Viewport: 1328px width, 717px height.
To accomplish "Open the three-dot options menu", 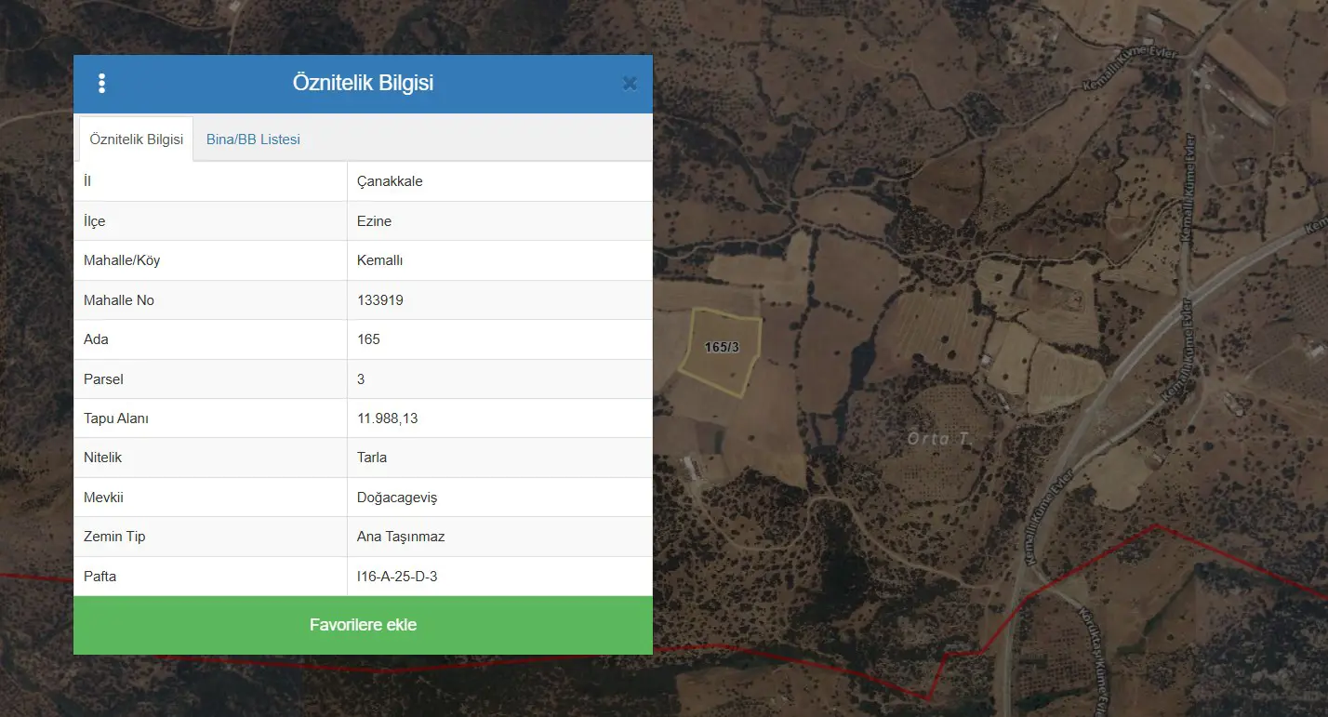I will 101,84.
